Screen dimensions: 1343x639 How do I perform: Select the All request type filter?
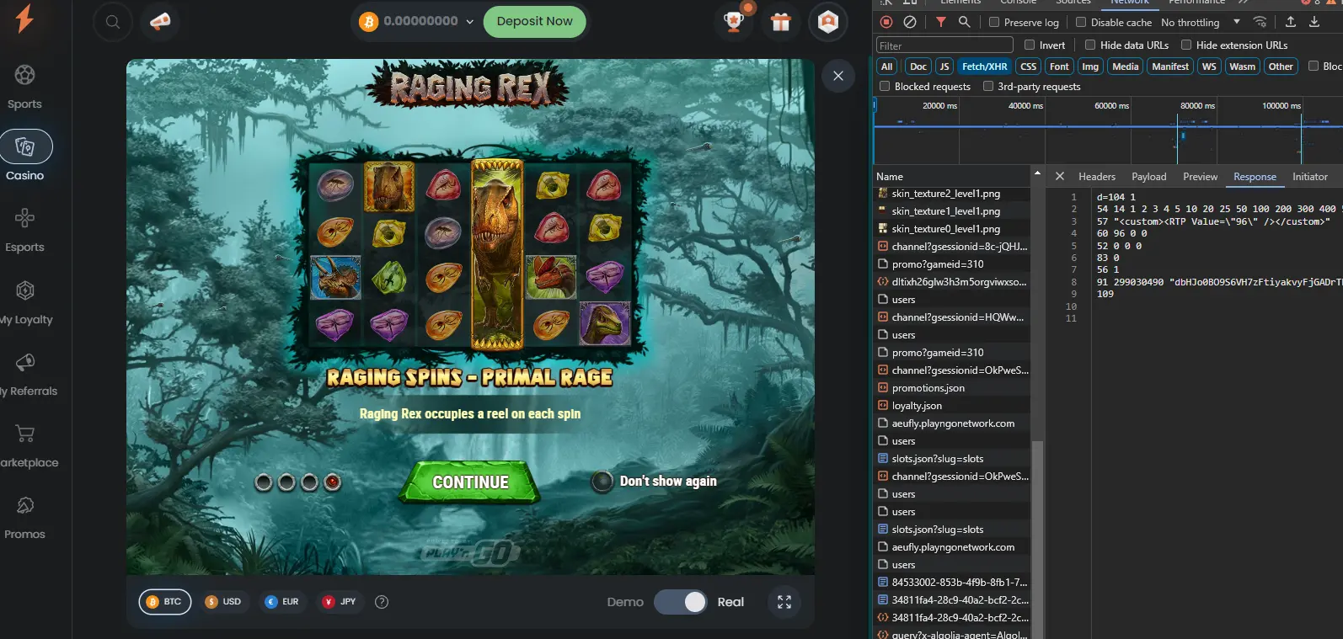click(x=887, y=67)
